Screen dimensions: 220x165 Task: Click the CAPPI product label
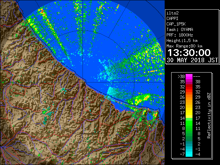172,19
